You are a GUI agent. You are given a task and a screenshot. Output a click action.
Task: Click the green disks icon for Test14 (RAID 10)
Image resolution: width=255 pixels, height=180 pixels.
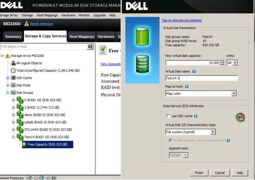(x=20, y=137)
